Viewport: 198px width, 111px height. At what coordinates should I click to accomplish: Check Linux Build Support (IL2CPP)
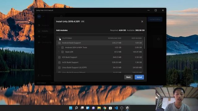pyautogui.click(x=59, y=68)
